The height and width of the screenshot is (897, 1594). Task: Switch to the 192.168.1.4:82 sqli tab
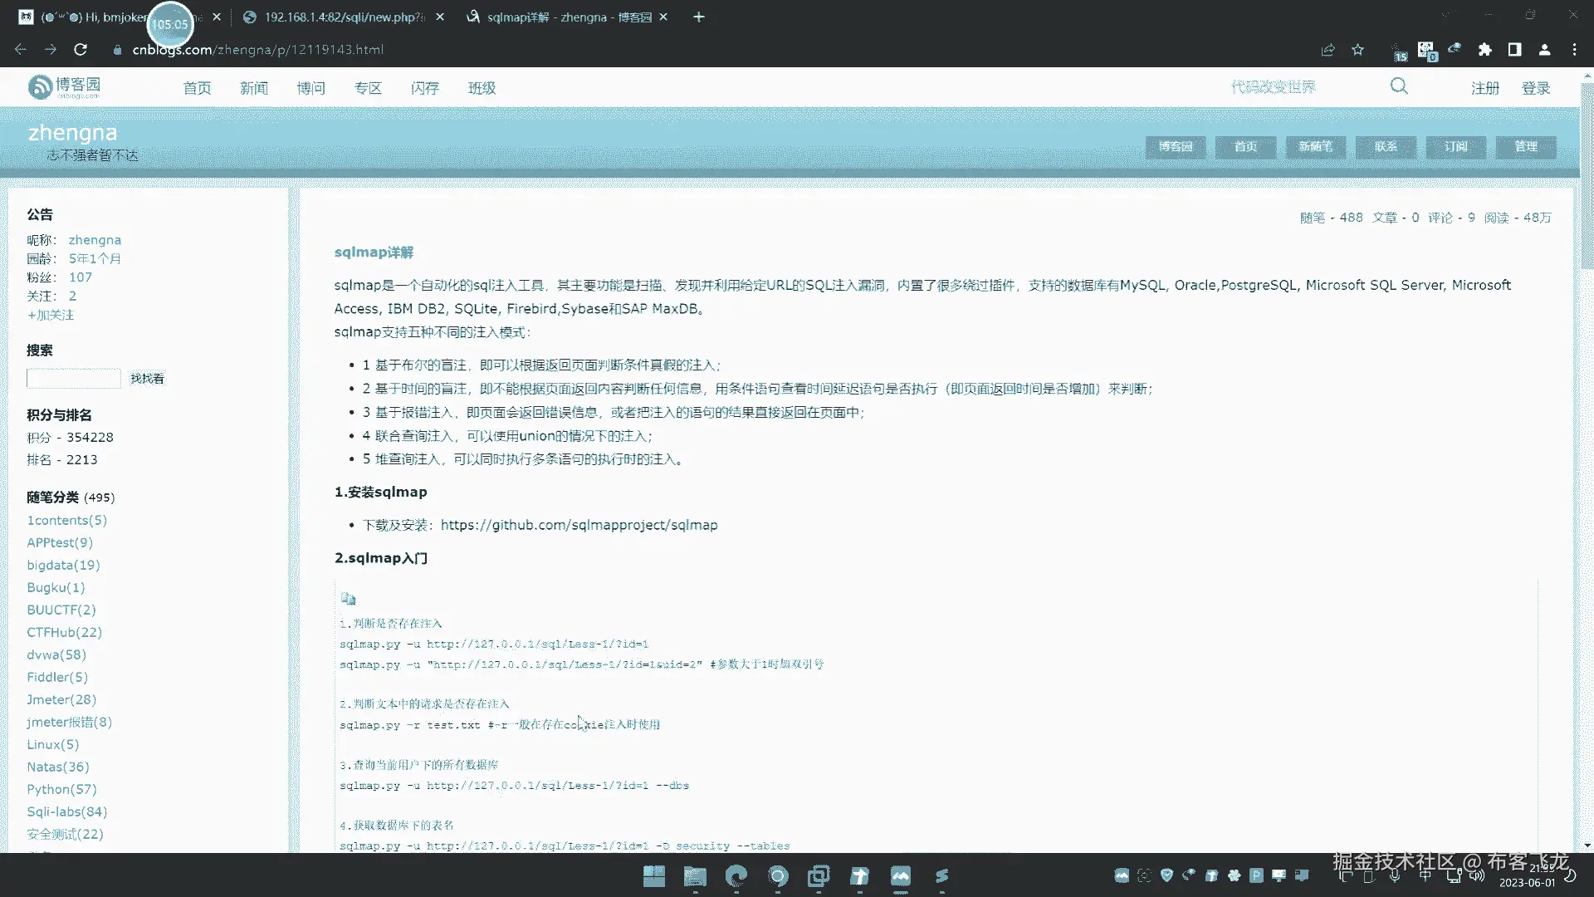(x=342, y=17)
